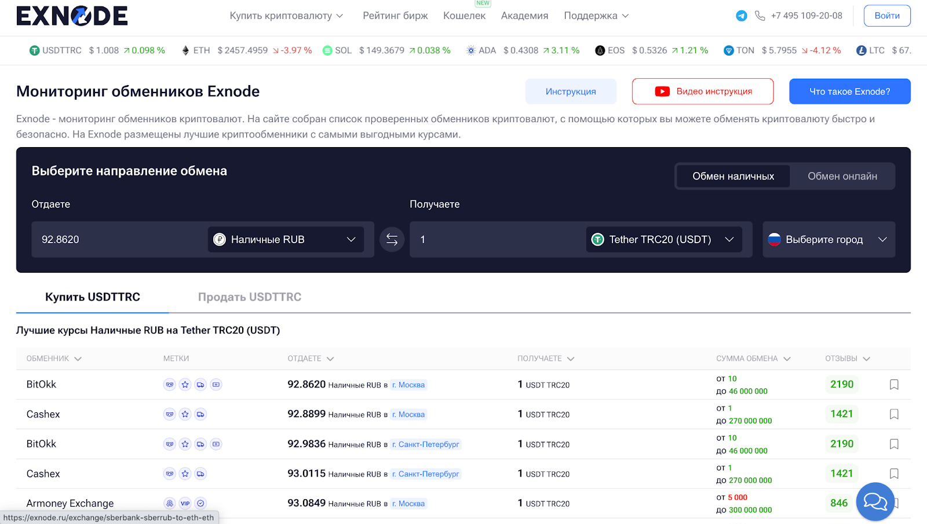The height and width of the screenshot is (524, 927).
Task: Expand the Поддержка menu
Action: (596, 16)
